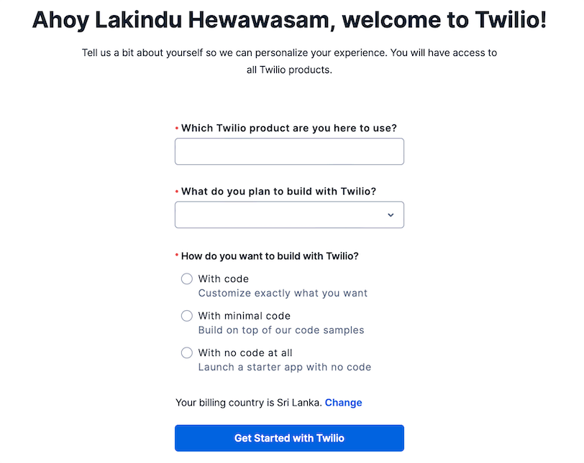Click the 'Which Twilio product' question label
This screenshot has height=463, width=584.
tap(289, 128)
